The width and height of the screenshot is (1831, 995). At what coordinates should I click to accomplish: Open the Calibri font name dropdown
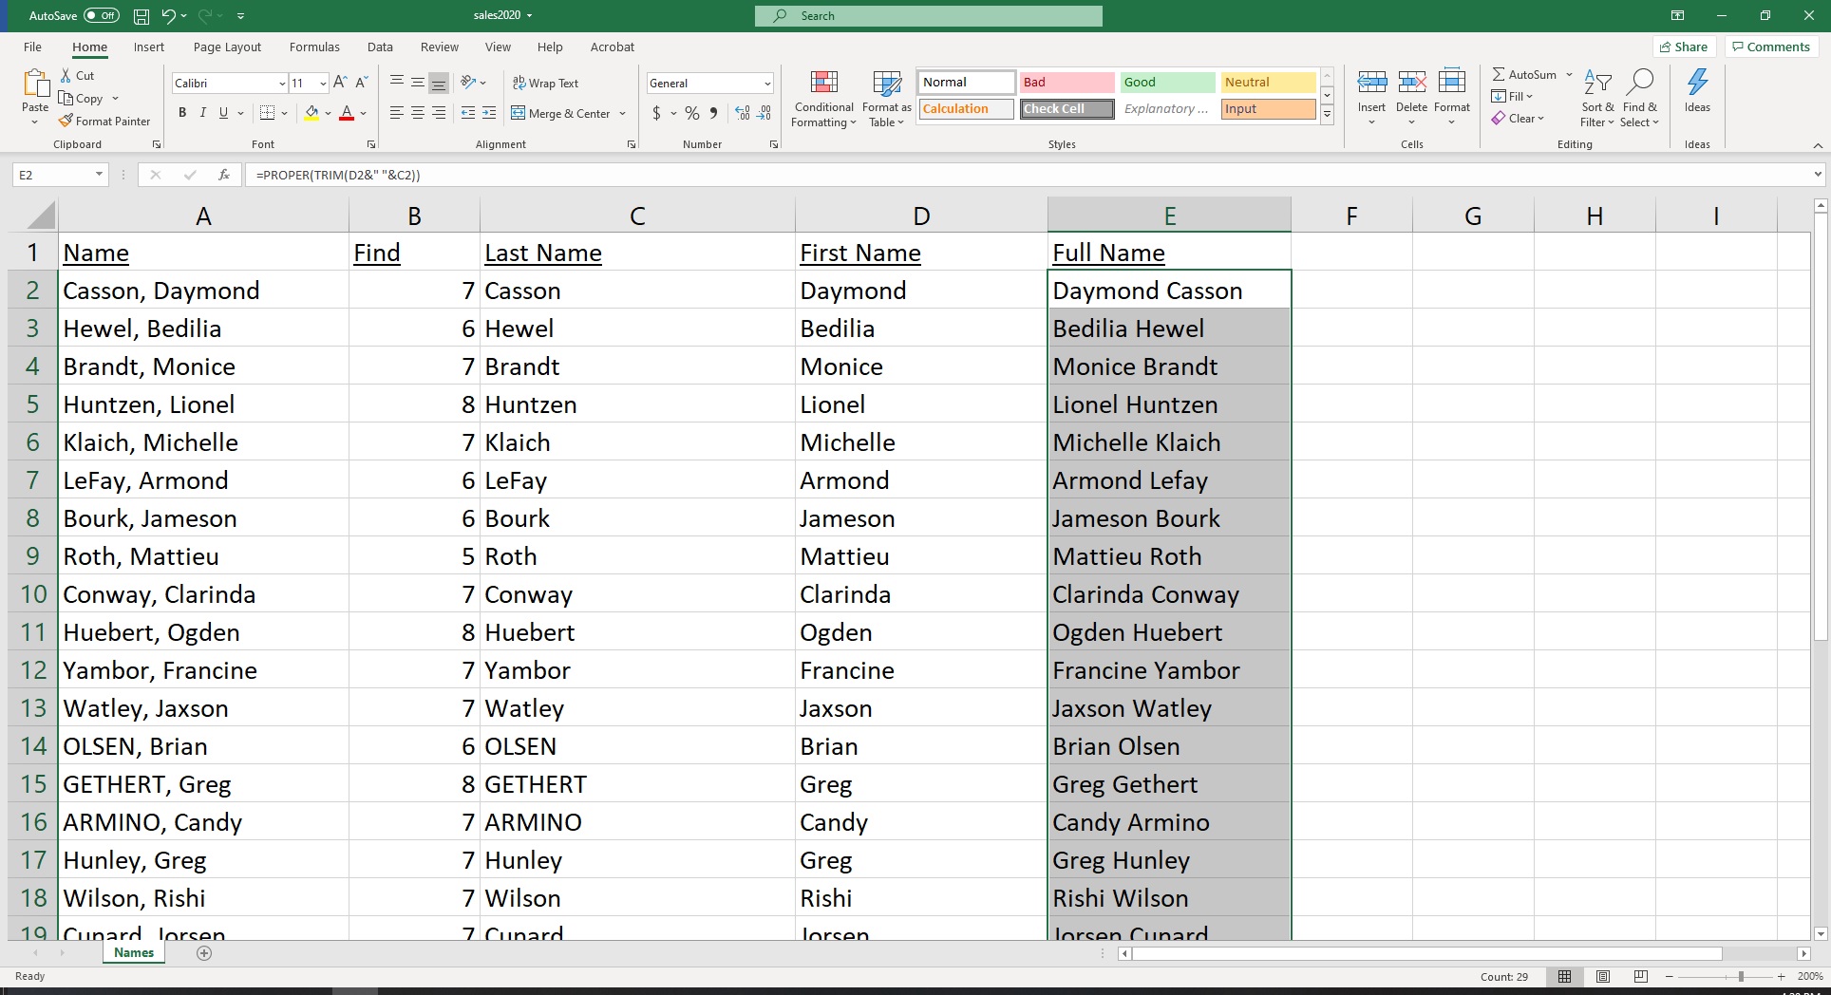(282, 84)
